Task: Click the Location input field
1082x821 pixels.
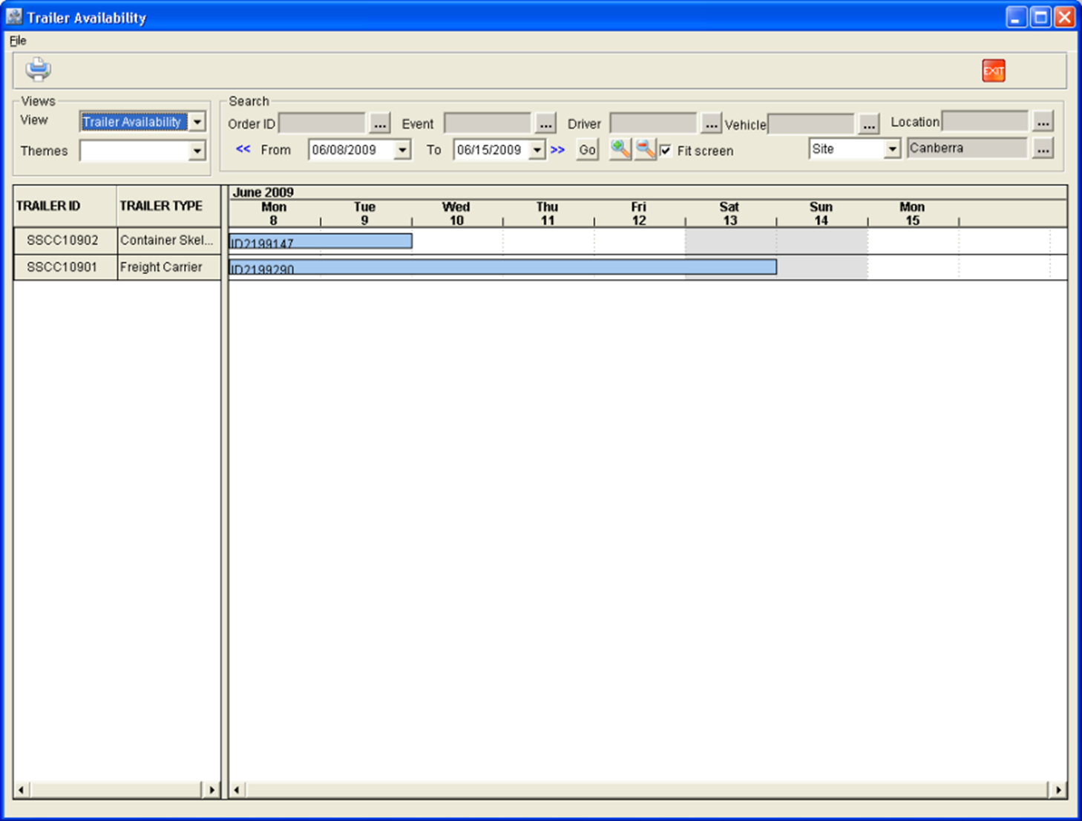Action: pyautogui.click(x=985, y=122)
